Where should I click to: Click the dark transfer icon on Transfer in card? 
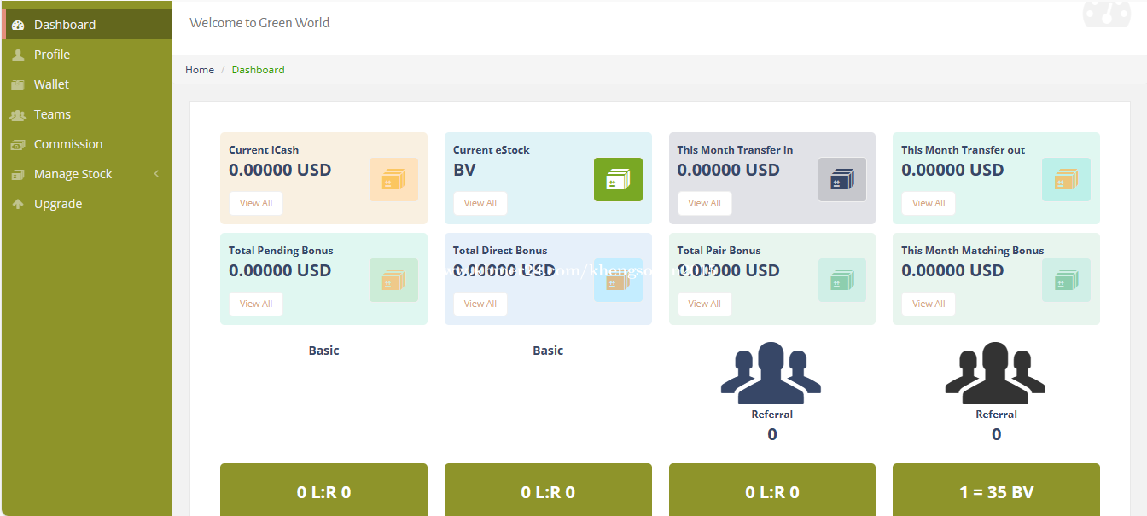842,179
